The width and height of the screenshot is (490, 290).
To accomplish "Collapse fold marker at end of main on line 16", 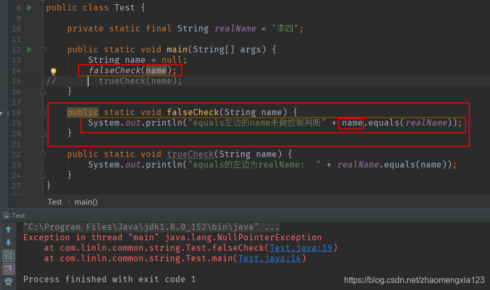I will [43, 92].
